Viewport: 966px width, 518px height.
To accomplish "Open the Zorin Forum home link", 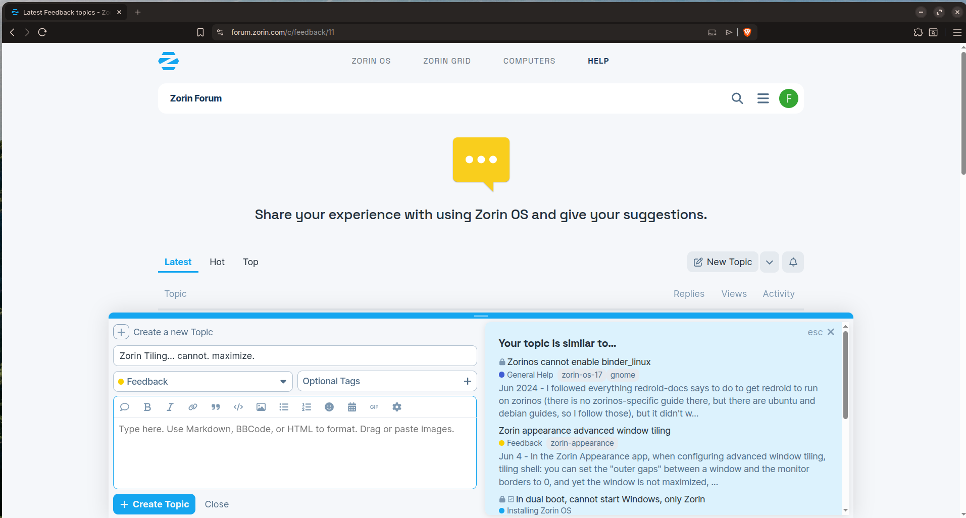I will (x=196, y=98).
